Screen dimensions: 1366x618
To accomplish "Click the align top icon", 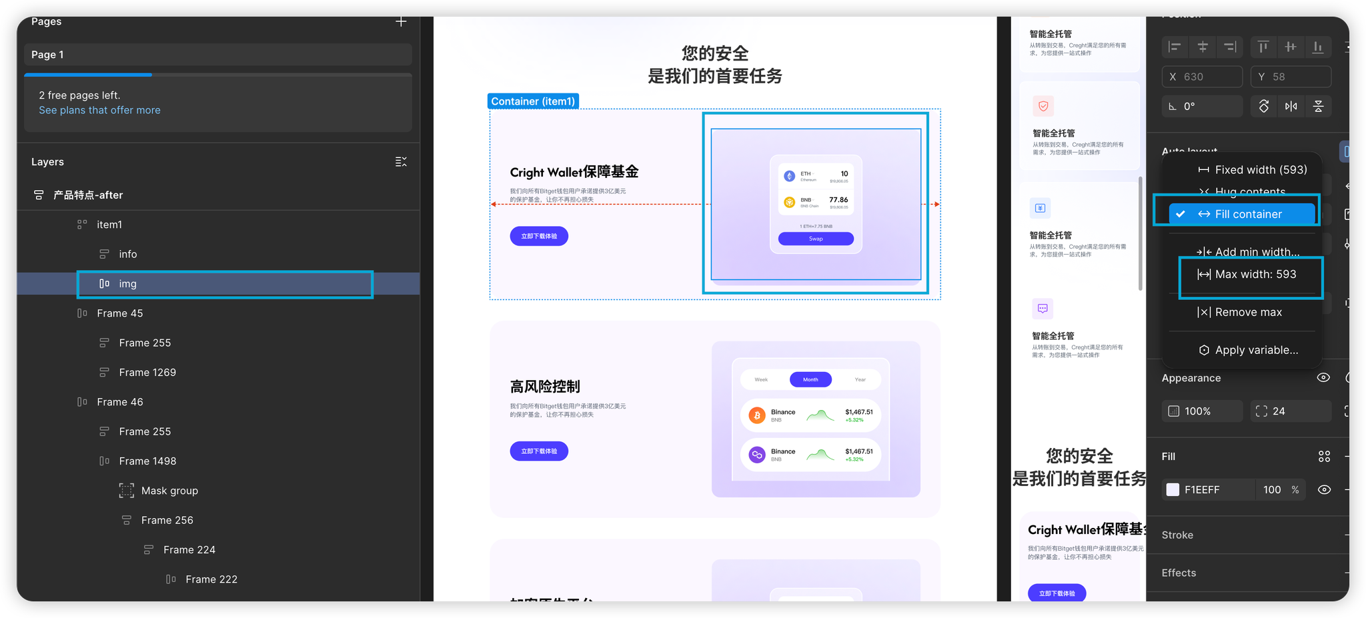I will tap(1263, 47).
